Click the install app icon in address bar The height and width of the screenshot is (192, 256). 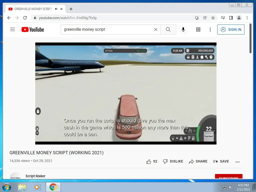point(197,18)
